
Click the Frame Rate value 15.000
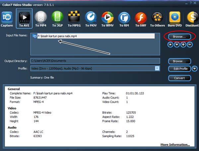(x=131, y=121)
